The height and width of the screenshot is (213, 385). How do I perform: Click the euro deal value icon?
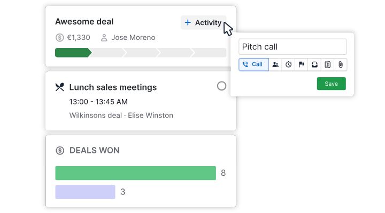pyautogui.click(x=59, y=38)
